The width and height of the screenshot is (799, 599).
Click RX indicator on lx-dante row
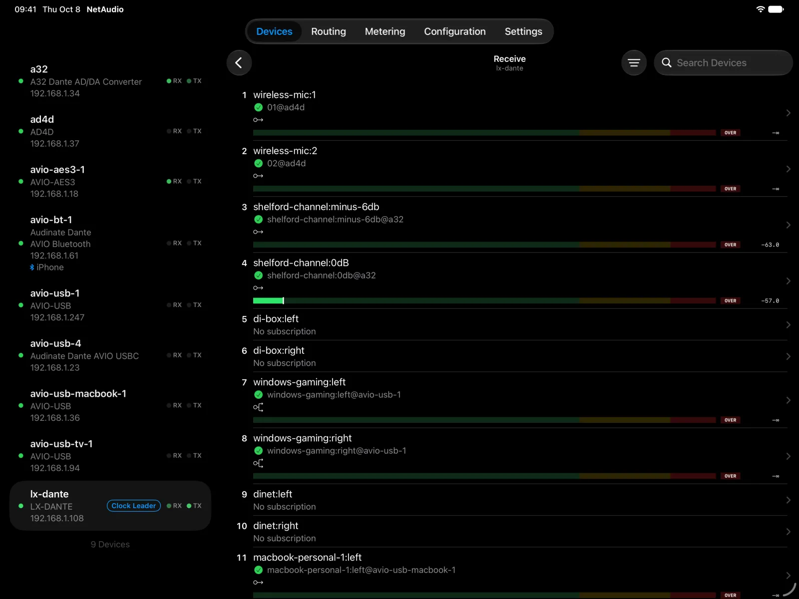pos(174,506)
